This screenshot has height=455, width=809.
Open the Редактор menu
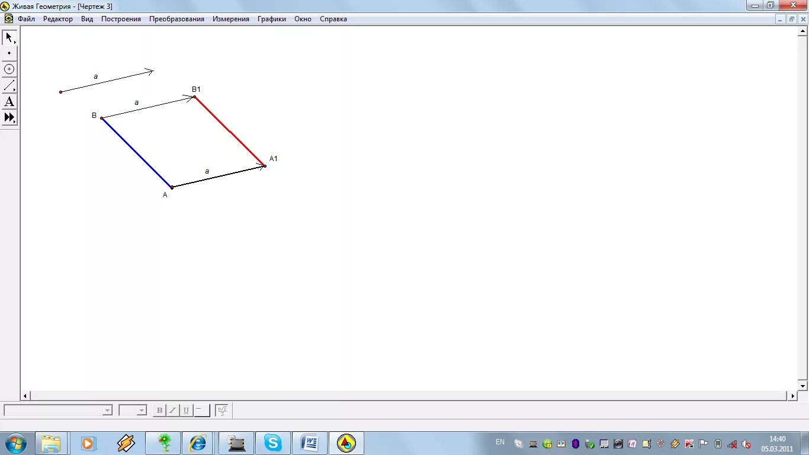58,19
